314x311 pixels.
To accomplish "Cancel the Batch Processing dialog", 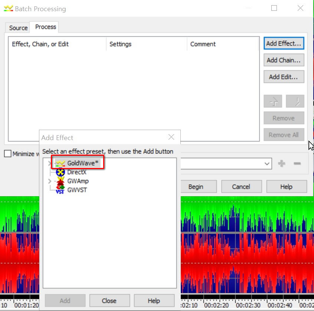I will pyautogui.click(x=241, y=187).
